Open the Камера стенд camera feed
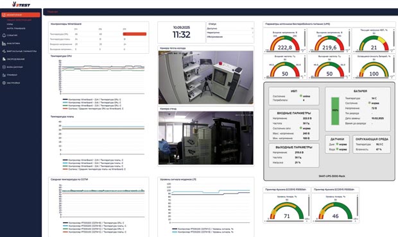Screen dimensions: 398x237 [x=206, y=138]
